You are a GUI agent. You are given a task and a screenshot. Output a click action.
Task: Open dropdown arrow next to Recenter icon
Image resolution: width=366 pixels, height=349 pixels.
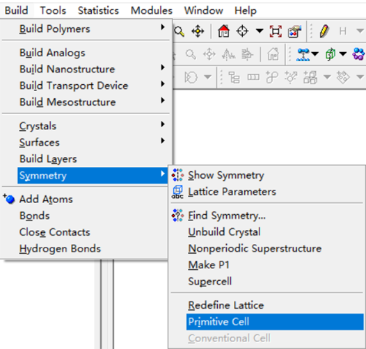tap(260, 31)
